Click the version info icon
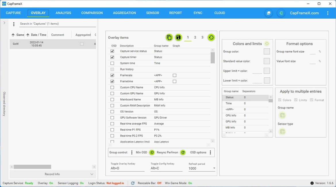Image resolution: width=336 pixels, height=187 pixels. [312, 183]
